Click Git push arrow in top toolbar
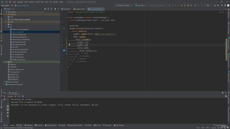The image size is (230, 129). click(x=204, y=5)
